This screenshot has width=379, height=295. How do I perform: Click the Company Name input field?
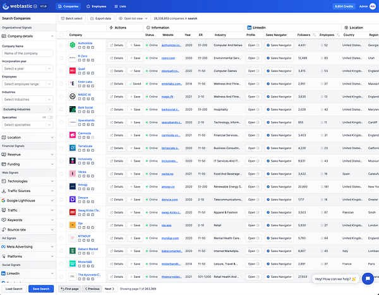(x=27, y=53)
